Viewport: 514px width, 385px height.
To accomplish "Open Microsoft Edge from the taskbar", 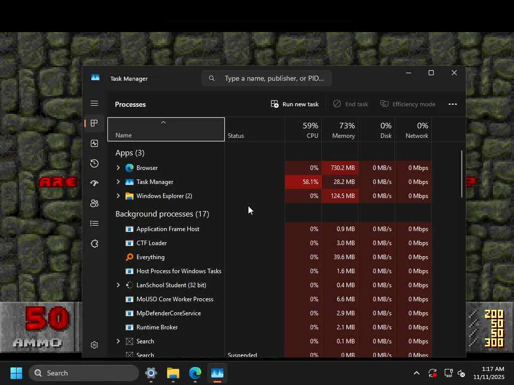I will [x=195, y=373].
